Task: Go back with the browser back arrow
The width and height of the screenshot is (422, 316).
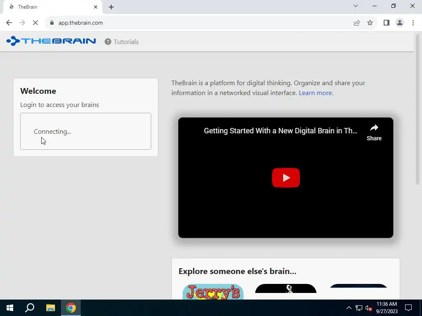Action: (9, 23)
